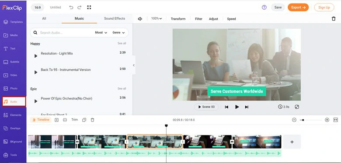Open the help question mark icon
This screenshot has height=163, width=341.
tap(264, 7)
